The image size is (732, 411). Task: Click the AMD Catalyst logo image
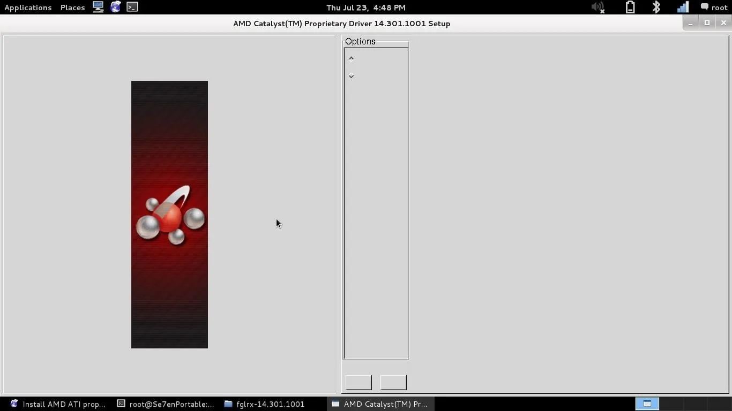169,215
